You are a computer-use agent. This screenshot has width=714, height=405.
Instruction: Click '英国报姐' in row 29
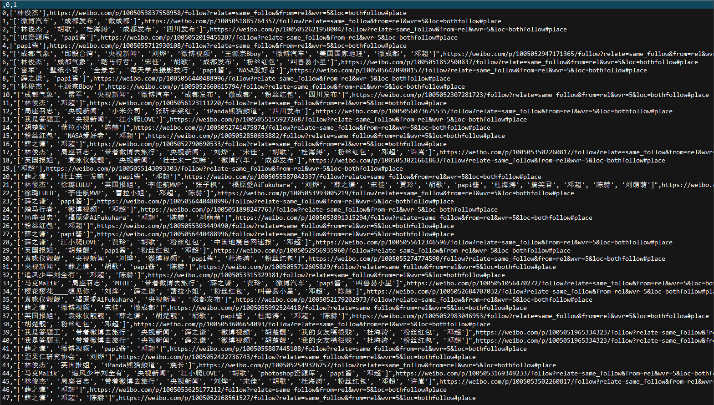pos(39,250)
